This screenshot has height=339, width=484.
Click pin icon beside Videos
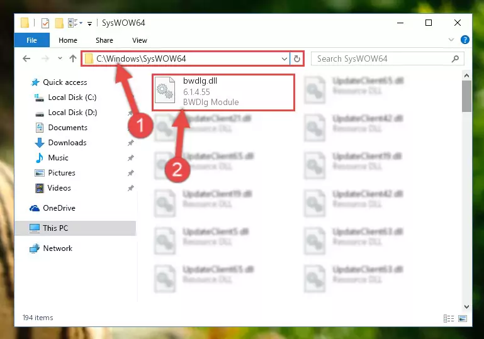(130, 188)
